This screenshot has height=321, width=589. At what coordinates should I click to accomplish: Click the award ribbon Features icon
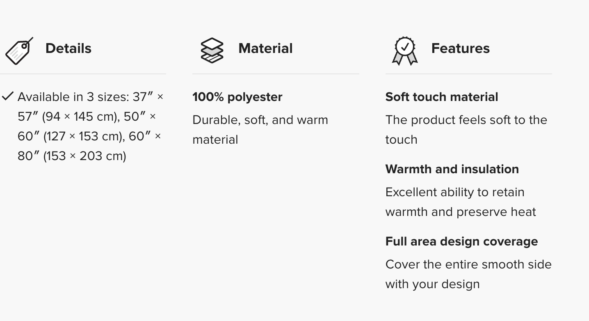point(405,51)
